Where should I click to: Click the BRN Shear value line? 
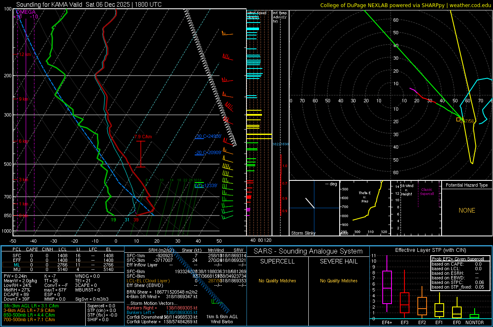(x=162, y=292)
